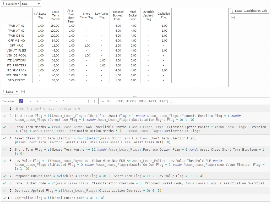The width and height of the screenshot is (271, 204).
Task: Click the check mark of formula 5
Action: tap(5, 150)
